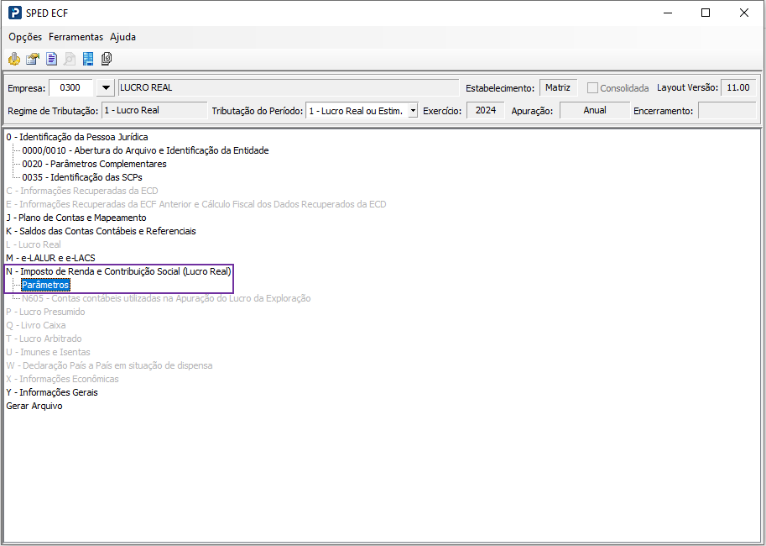
Task: Click the company name field LUCRO REAL
Action: pyautogui.click(x=289, y=88)
